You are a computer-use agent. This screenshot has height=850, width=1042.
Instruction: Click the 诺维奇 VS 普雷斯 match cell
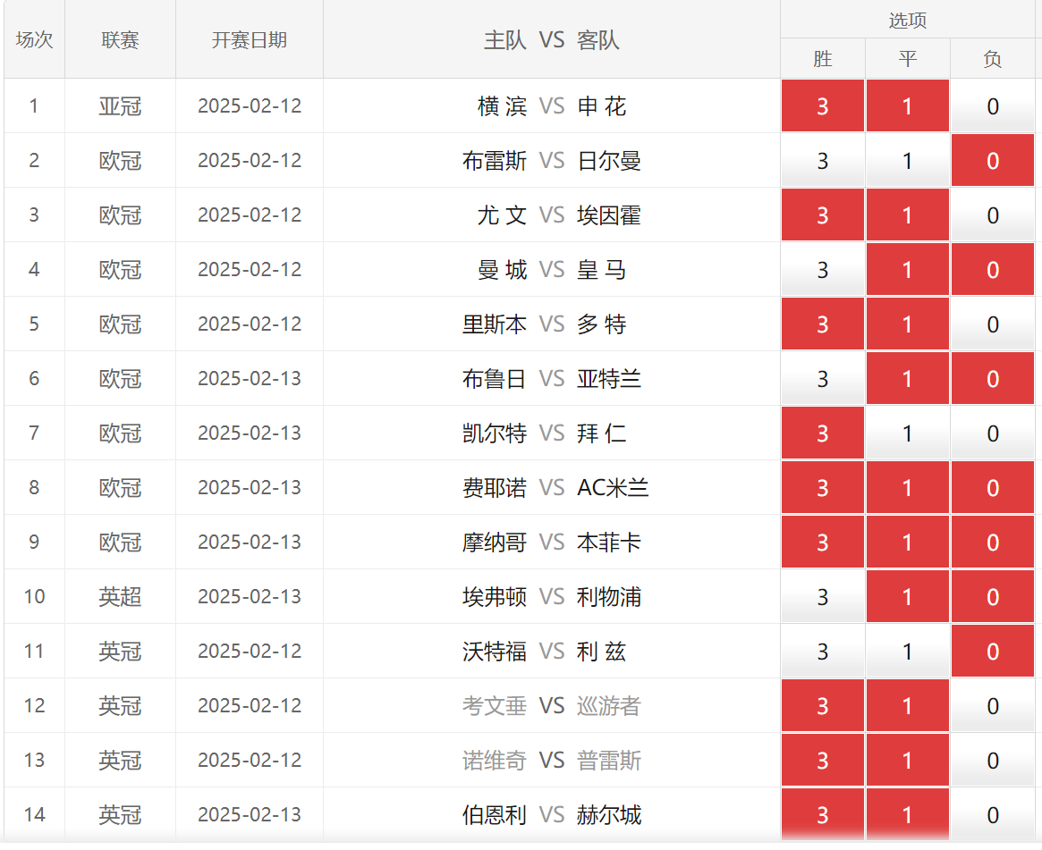[552, 759]
